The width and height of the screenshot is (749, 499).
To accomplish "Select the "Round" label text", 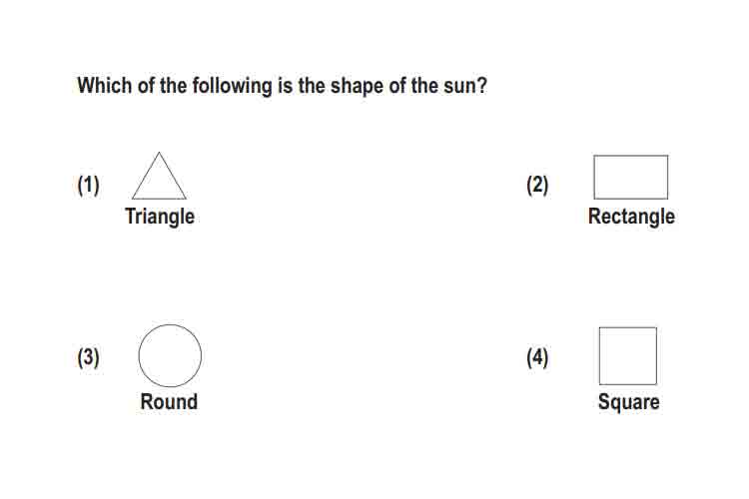I will pyautogui.click(x=169, y=401).
